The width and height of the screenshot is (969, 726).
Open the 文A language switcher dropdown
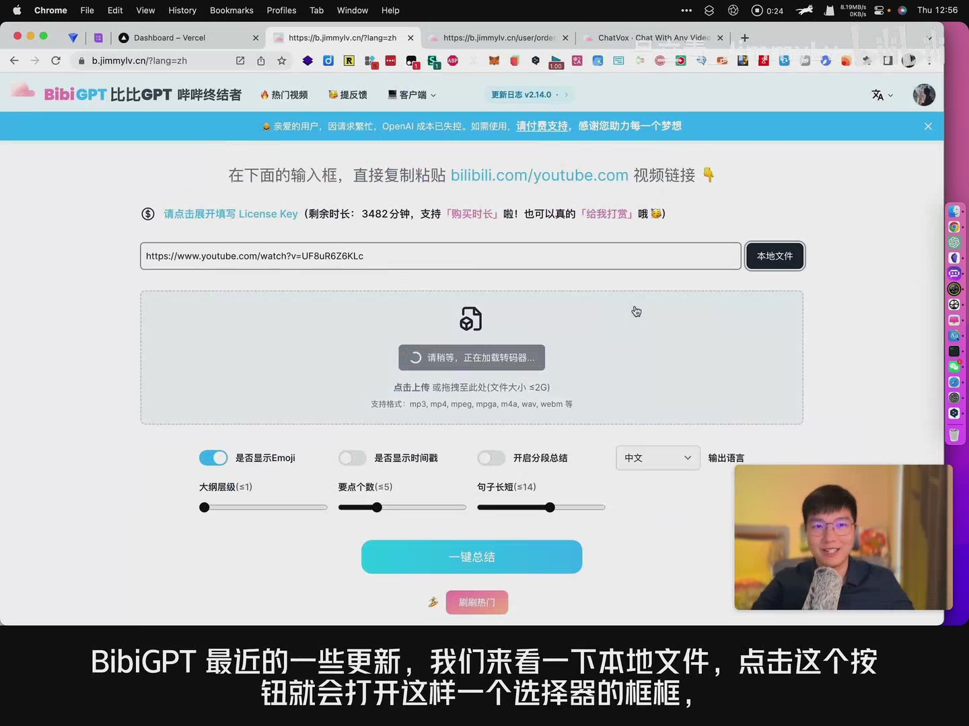click(x=882, y=95)
